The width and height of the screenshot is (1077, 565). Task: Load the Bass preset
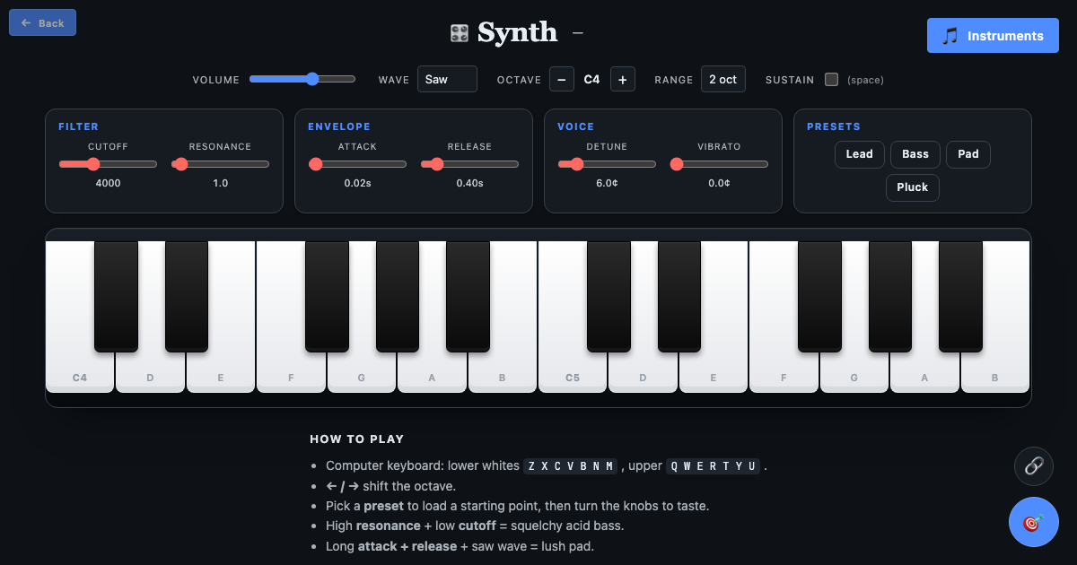click(x=915, y=154)
